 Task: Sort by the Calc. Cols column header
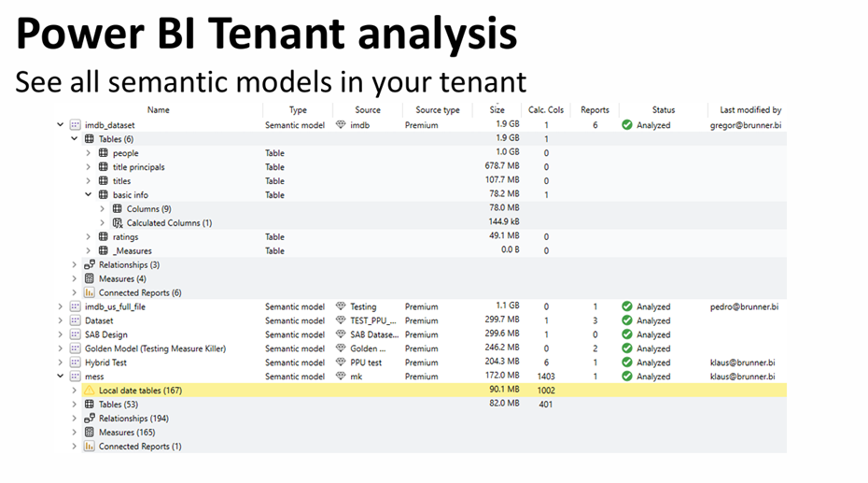[x=545, y=110]
